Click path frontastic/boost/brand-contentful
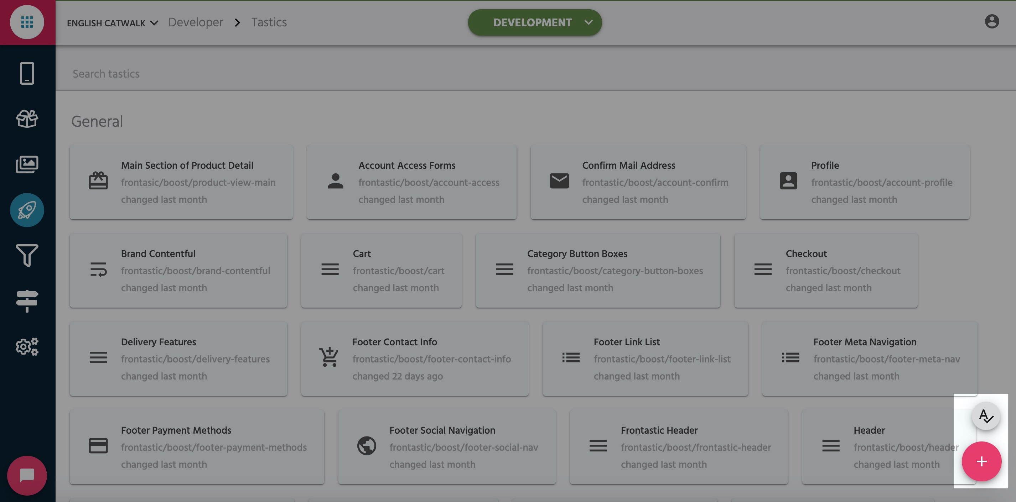 [195, 271]
